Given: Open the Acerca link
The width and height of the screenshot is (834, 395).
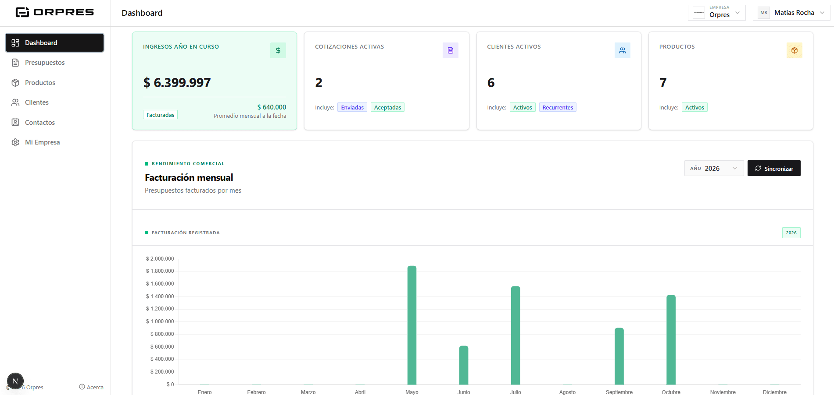Looking at the screenshot, I should [x=91, y=387].
